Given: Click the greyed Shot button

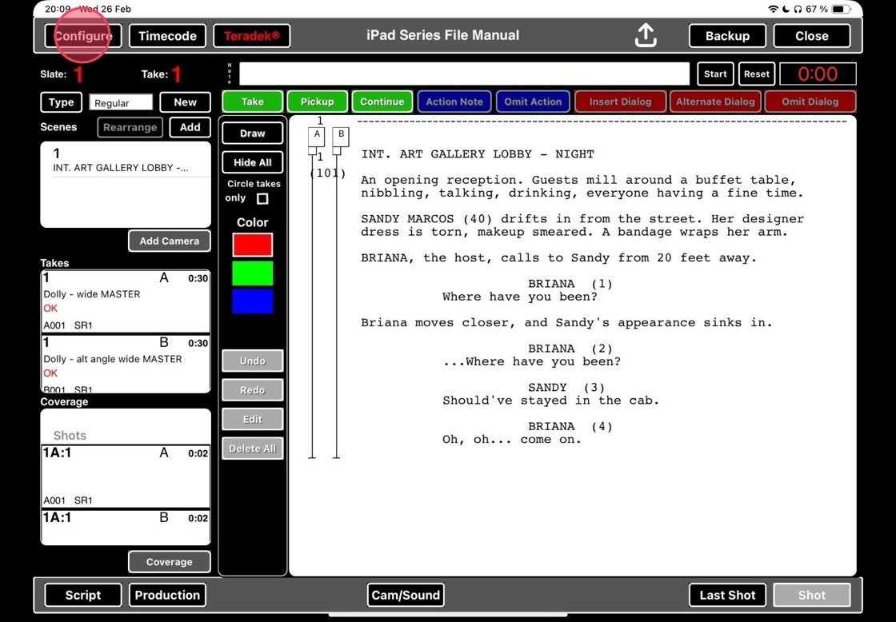Looking at the screenshot, I should (x=811, y=595).
